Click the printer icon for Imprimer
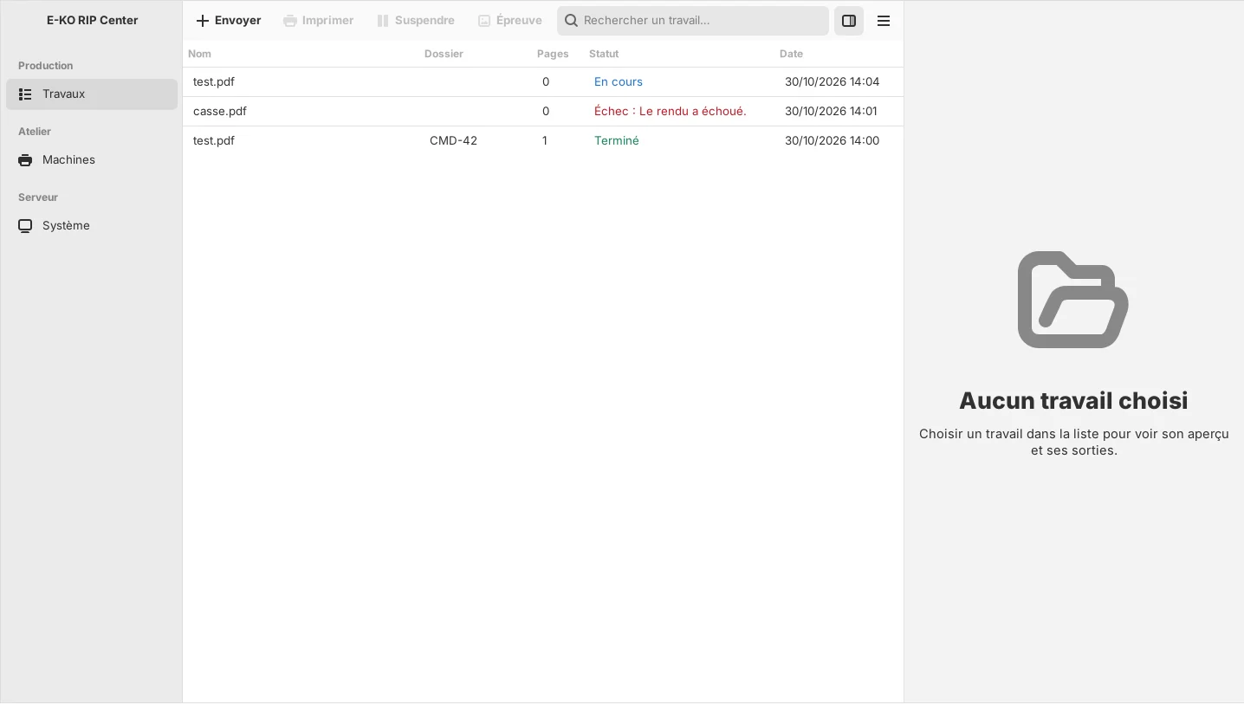1244x705 pixels. click(290, 21)
